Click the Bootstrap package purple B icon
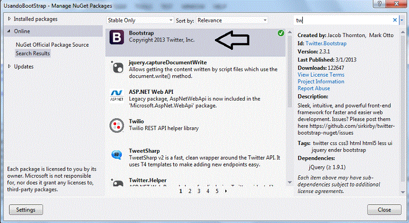The image size is (409, 223). pyautogui.click(x=117, y=37)
